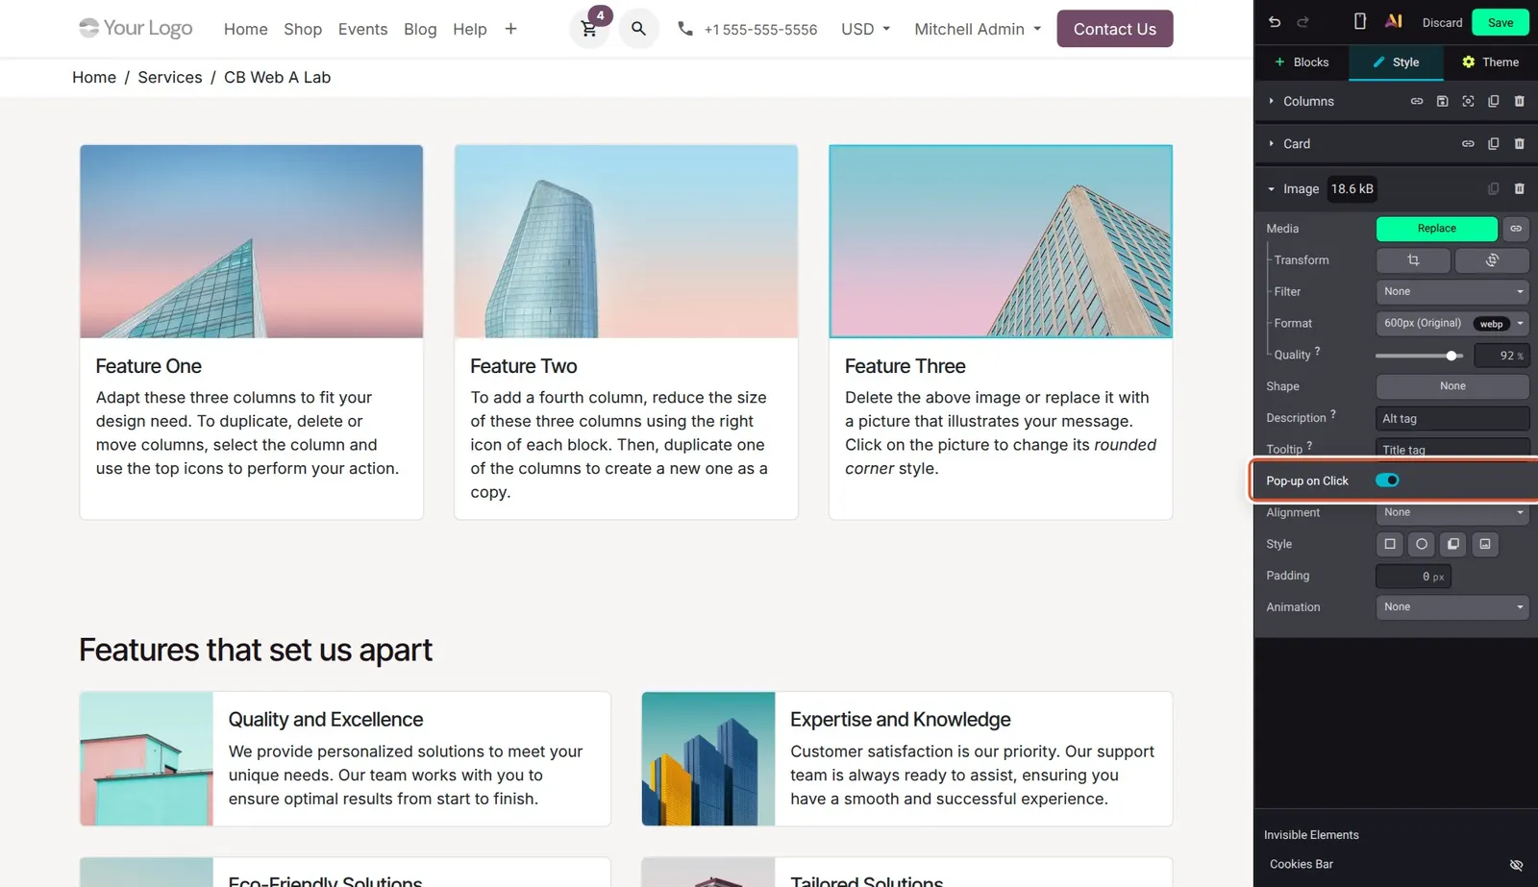
Task: Select the Feature Two tower image
Action: (x=626, y=241)
